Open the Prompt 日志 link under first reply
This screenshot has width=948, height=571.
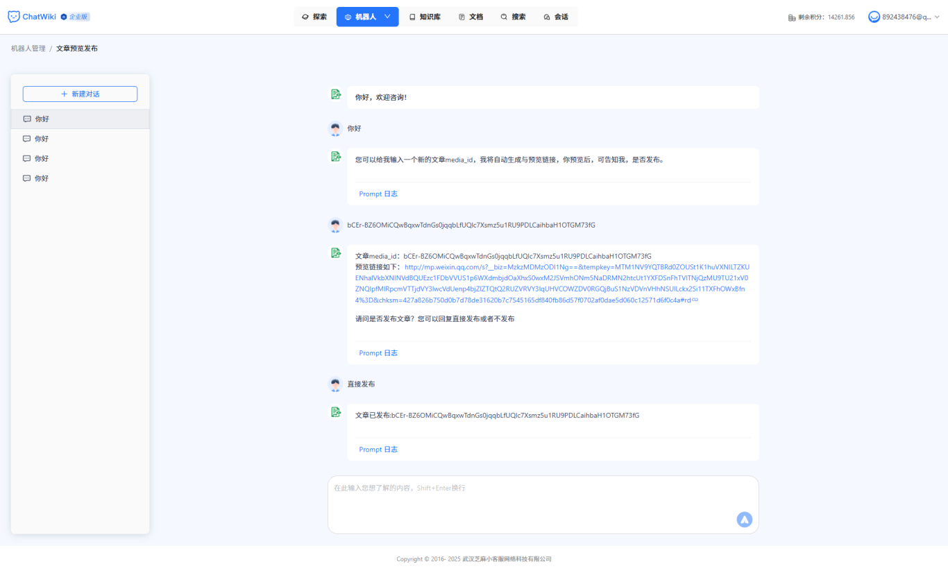point(378,194)
